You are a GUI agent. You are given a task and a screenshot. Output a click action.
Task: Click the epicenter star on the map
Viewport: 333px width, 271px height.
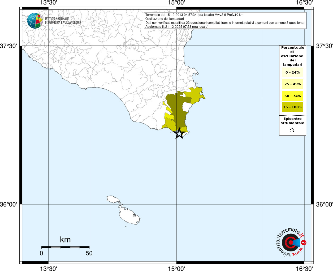pos(179,133)
